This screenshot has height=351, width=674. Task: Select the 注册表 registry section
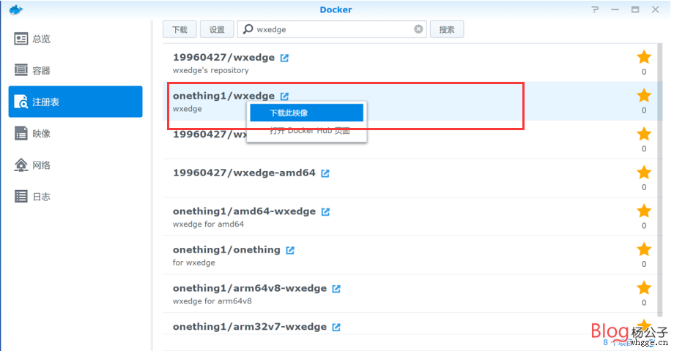(x=75, y=102)
